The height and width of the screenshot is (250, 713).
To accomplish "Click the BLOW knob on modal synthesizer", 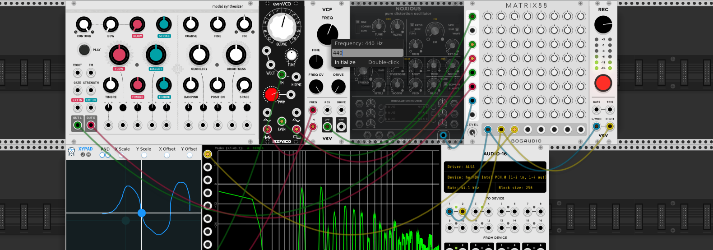I will click(137, 24).
